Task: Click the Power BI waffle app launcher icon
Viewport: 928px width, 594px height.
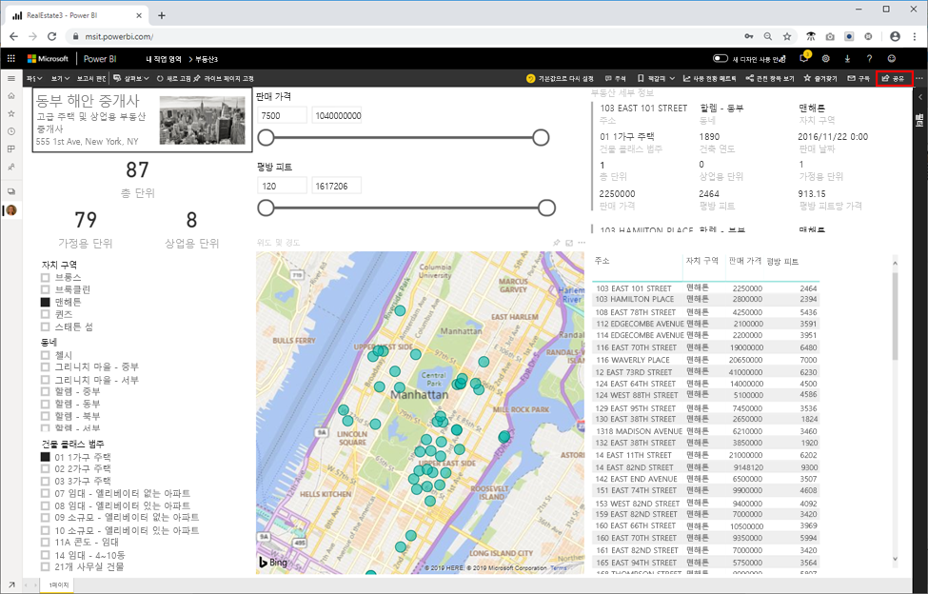Action: (x=11, y=58)
